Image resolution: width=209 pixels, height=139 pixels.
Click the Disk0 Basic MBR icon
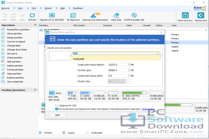point(52,93)
